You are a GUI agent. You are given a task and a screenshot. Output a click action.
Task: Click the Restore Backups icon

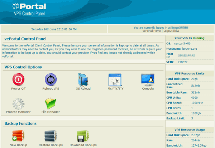[51, 136]
